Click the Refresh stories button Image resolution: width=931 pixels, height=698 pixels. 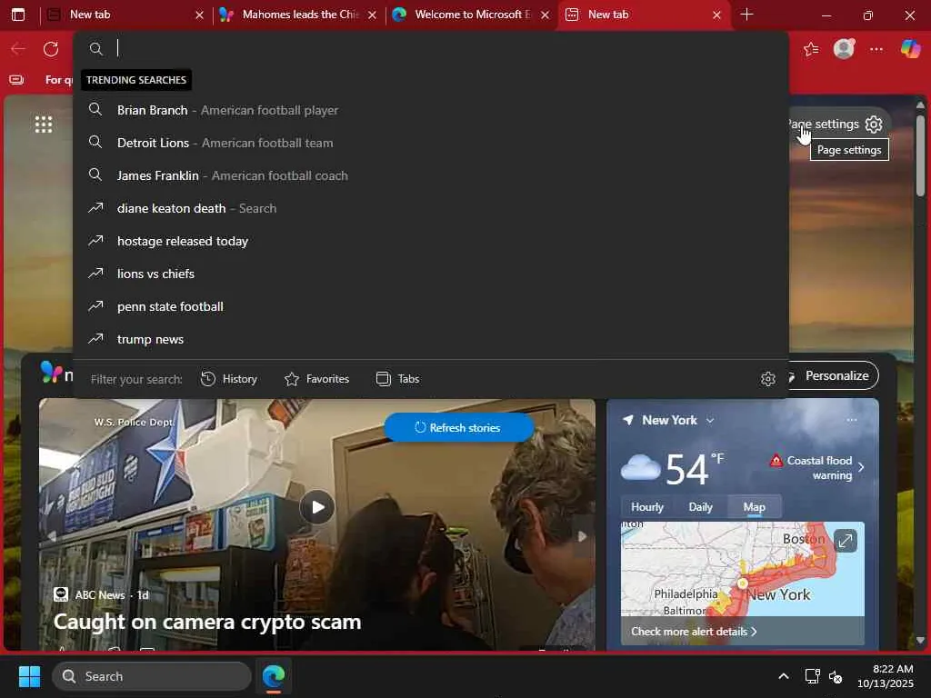coord(459,427)
